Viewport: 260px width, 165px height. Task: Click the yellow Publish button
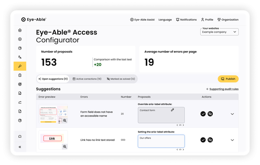pos(228,79)
